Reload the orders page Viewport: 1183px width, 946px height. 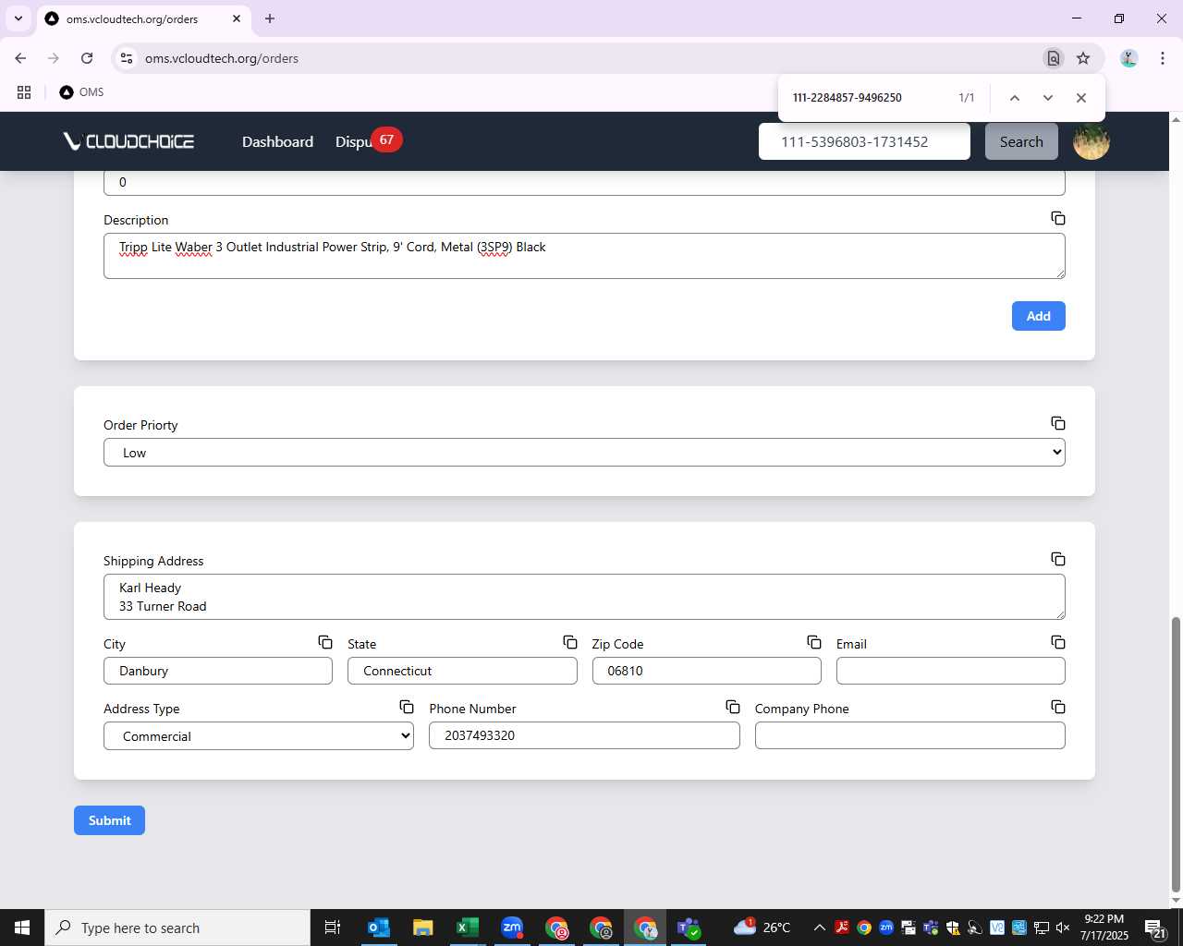tap(87, 58)
